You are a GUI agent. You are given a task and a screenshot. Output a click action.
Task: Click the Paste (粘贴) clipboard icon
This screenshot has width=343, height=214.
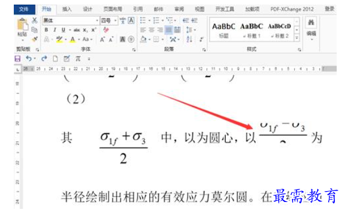[x=22, y=25]
